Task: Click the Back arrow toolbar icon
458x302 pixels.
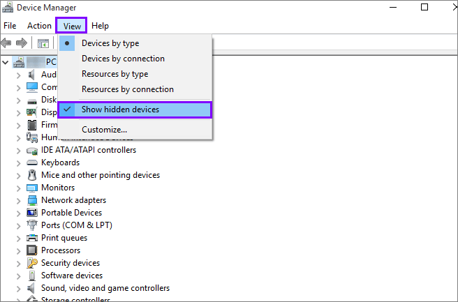Action: click(7, 43)
